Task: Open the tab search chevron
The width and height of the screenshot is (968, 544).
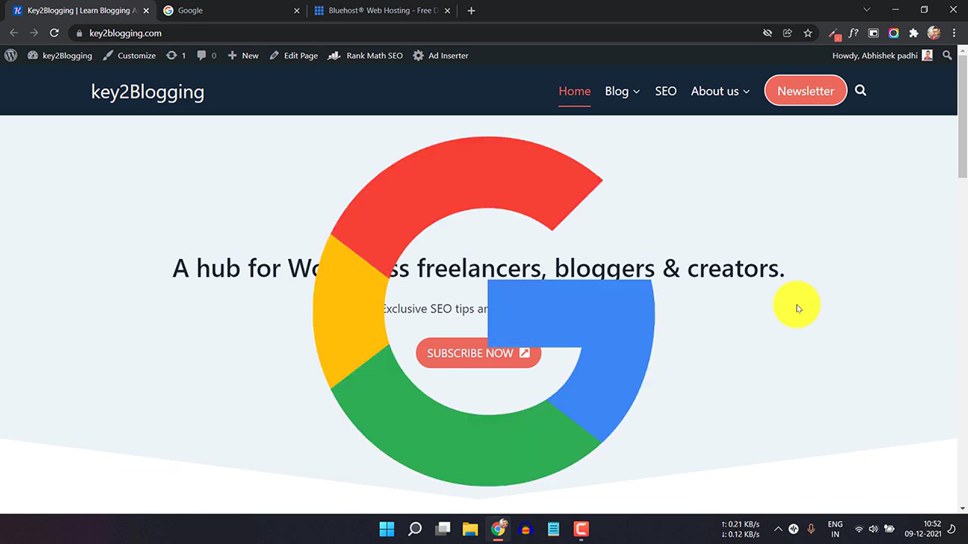Action: point(867,10)
